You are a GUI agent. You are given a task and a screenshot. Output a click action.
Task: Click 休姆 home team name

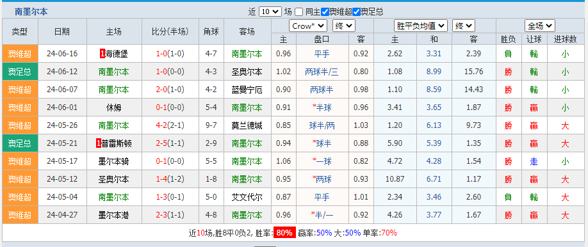pos(114,108)
